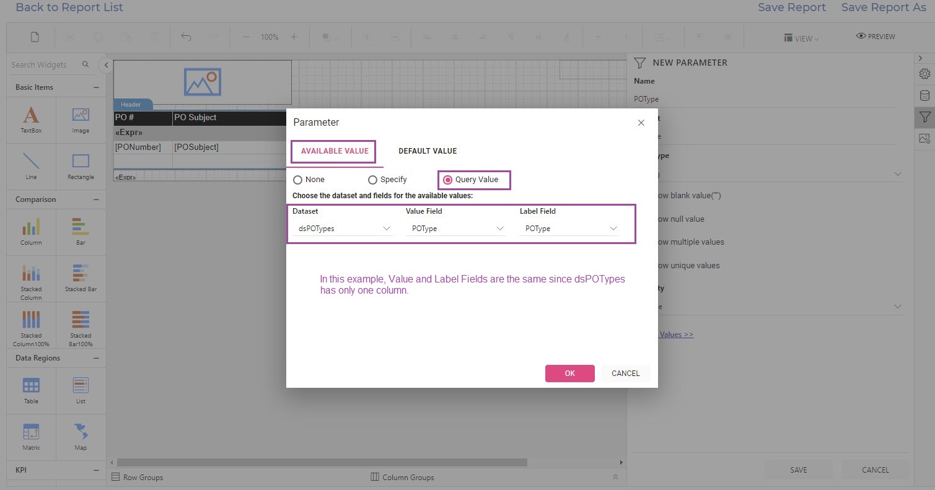The width and height of the screenshot is (935, 490).
Task: Select the None radio button
Action: (x=298, y=180)
